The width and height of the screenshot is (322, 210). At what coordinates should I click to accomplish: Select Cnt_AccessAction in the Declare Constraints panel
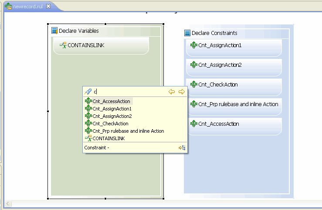(x=235, y=127)
